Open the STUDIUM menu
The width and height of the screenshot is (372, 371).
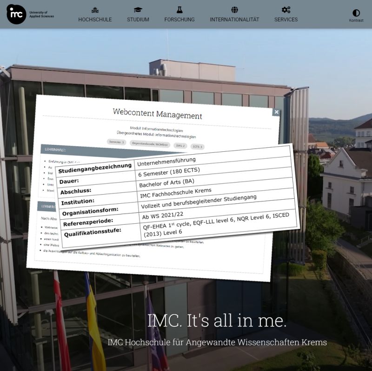tap(138, 20)
